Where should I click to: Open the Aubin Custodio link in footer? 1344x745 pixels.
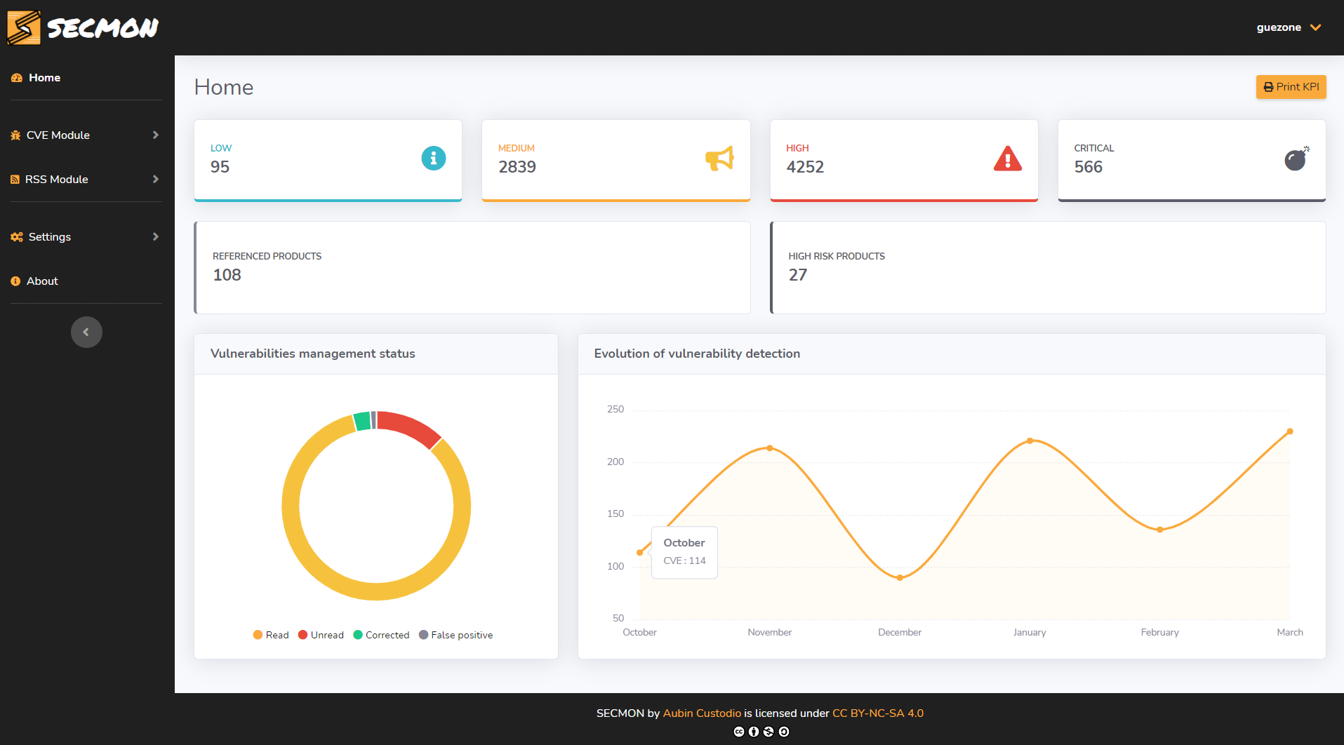coord(701,713)
